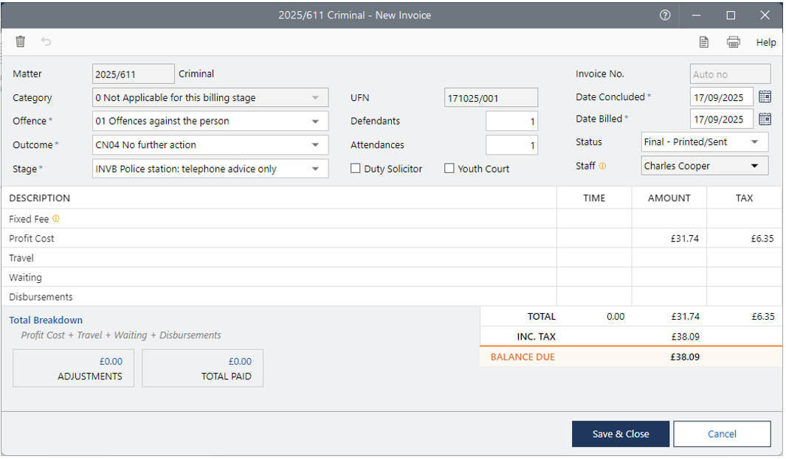Open the Status dropdown

coord(754,142)
